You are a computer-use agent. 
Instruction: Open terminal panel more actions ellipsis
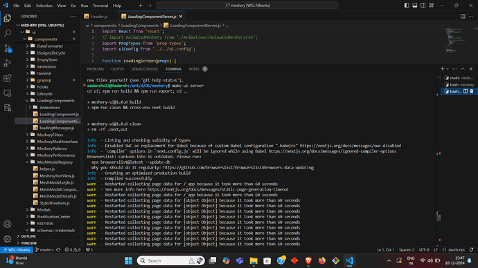(x=454, y=69)
